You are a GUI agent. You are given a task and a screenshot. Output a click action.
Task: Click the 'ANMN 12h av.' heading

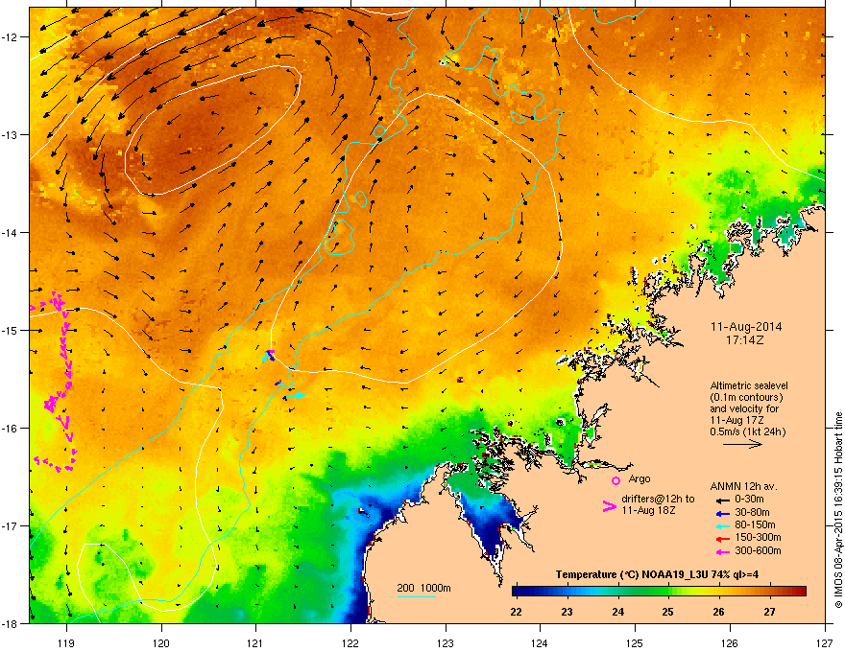[x=743, y=486]
